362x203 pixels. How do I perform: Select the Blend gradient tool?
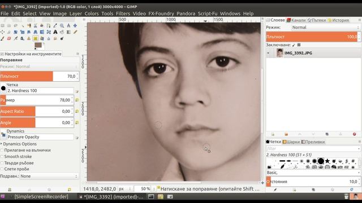tap(68, 32)
